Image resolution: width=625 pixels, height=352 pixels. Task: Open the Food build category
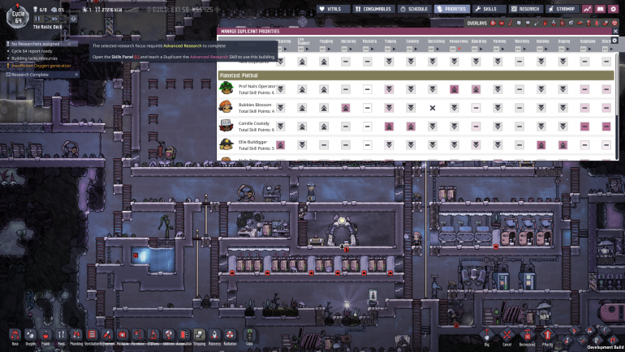[61, 335]
